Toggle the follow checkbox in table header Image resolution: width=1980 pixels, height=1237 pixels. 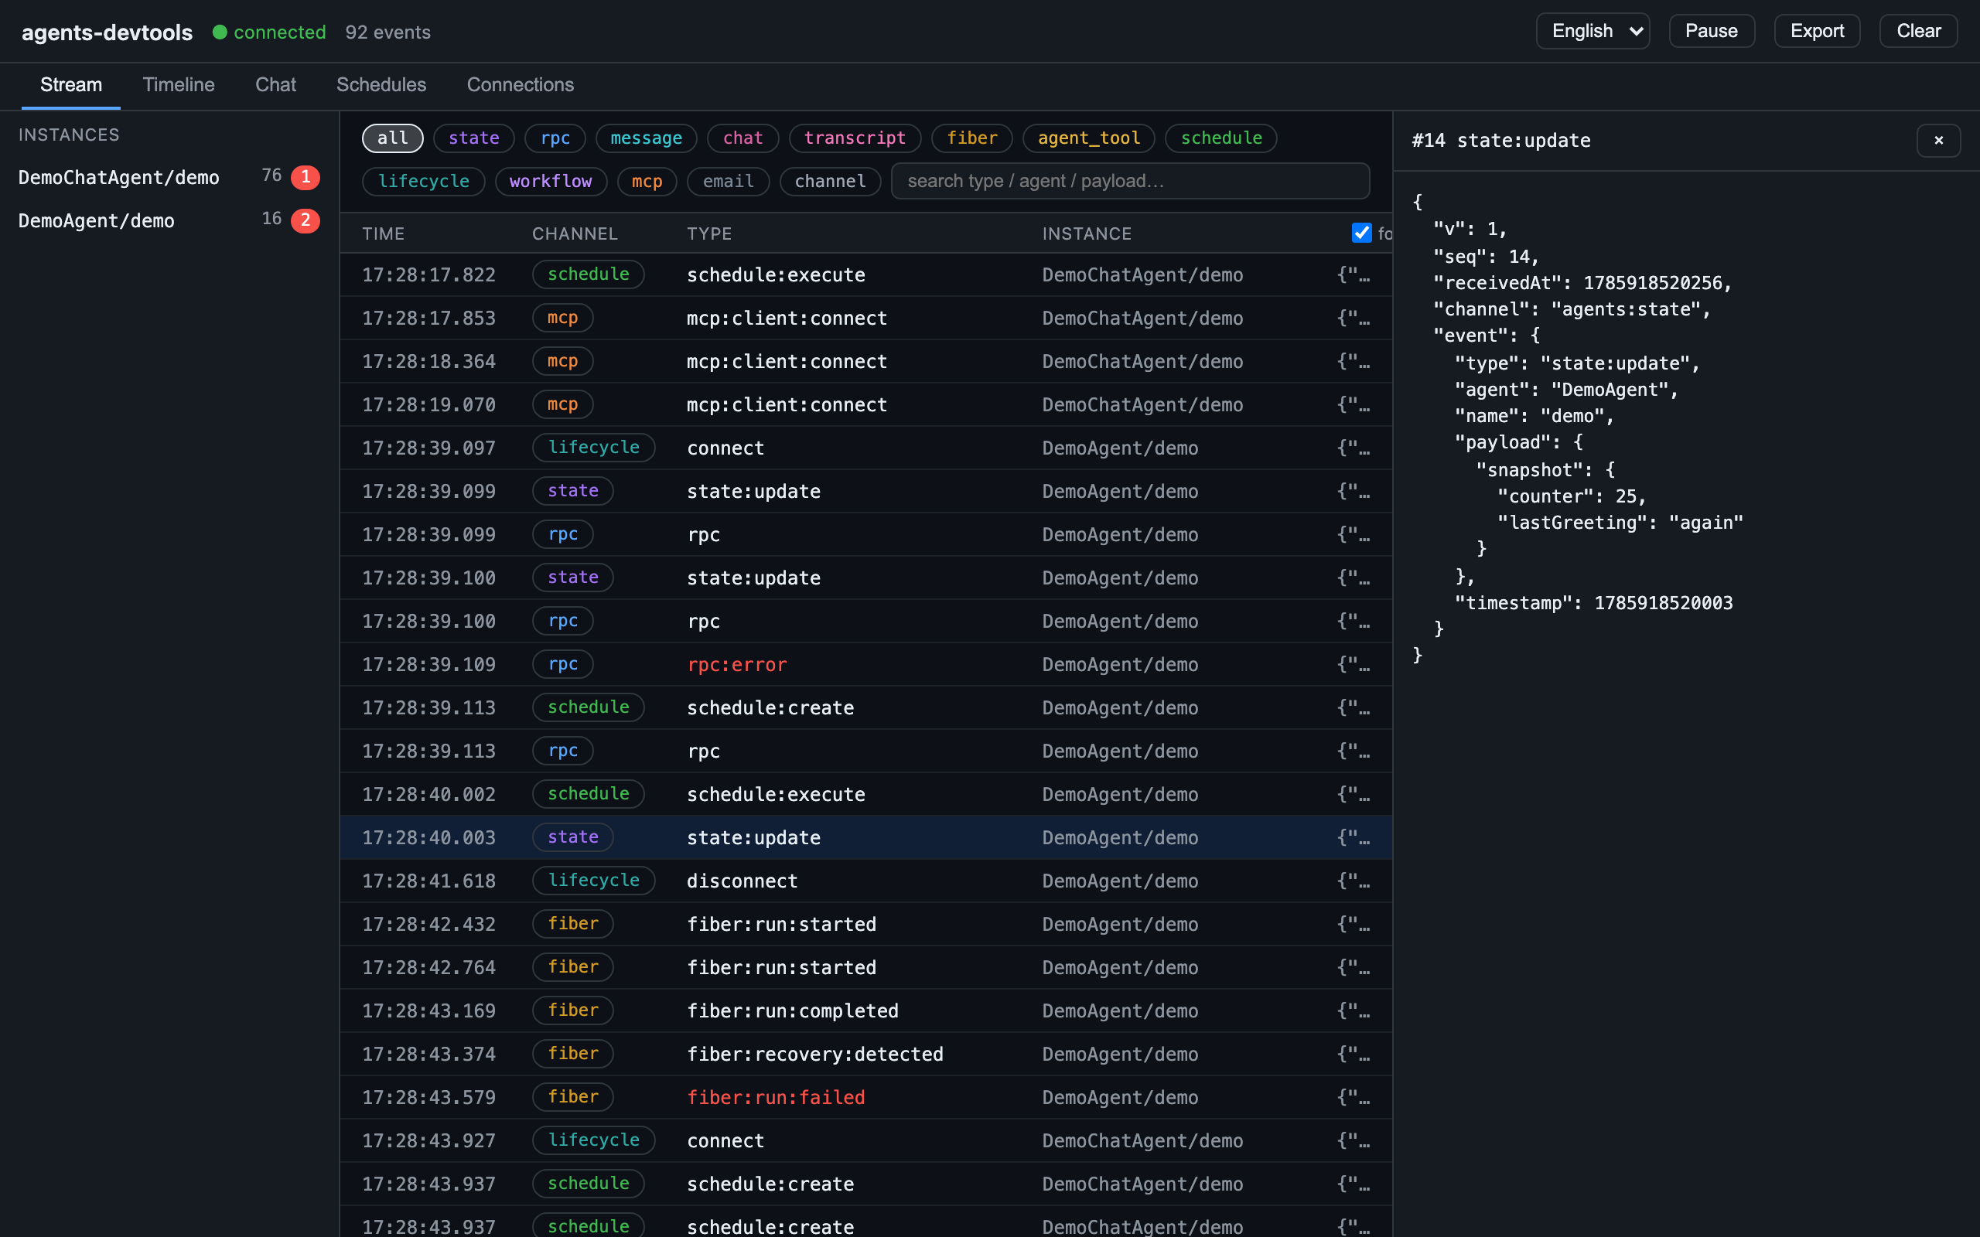pyautogui.click(x=1361, y=233)
